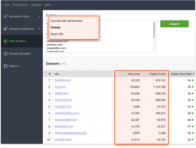
Task: Open the Domain Comparison section
Action: pyautogui.click(x=22, y=29)
